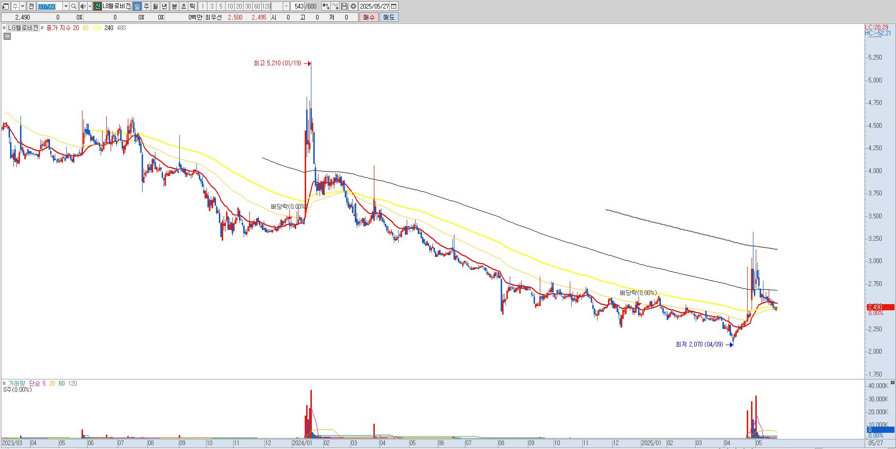This screenshot has width=896, height=449.
Task: Open the blank interval combo box arrow
Action: tap(286, 6)
